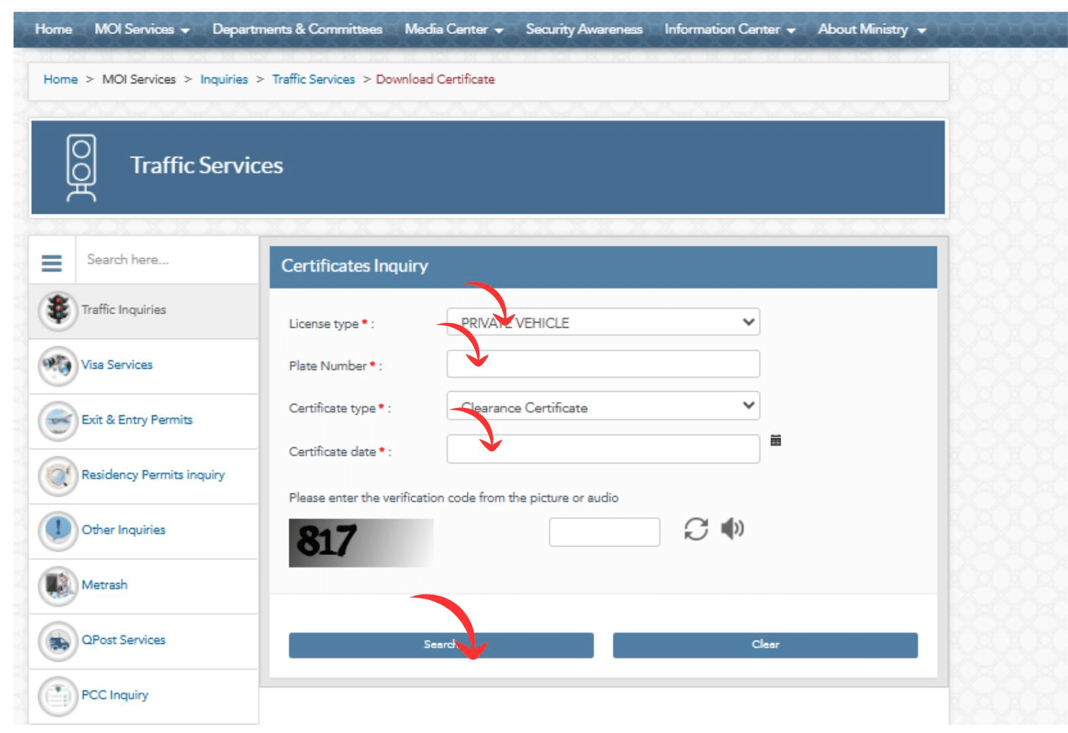This screenshot has width=1068, height=733.
Task: Refresh the verification code image
Action: [696, 529]
